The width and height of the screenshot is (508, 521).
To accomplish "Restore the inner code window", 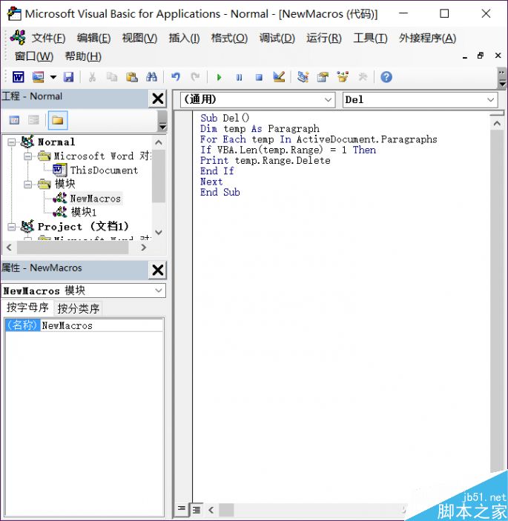I will pos(480,56).
